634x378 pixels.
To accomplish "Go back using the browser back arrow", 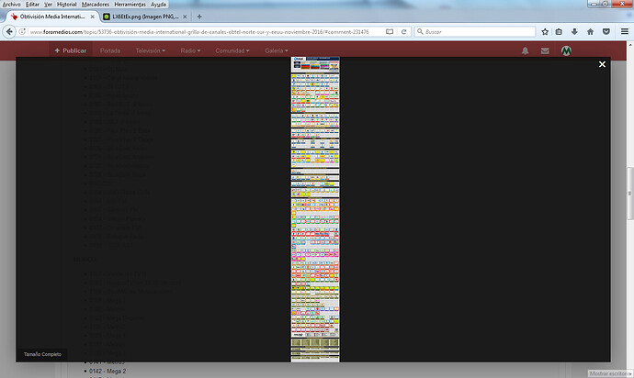I will click(9, 31).
